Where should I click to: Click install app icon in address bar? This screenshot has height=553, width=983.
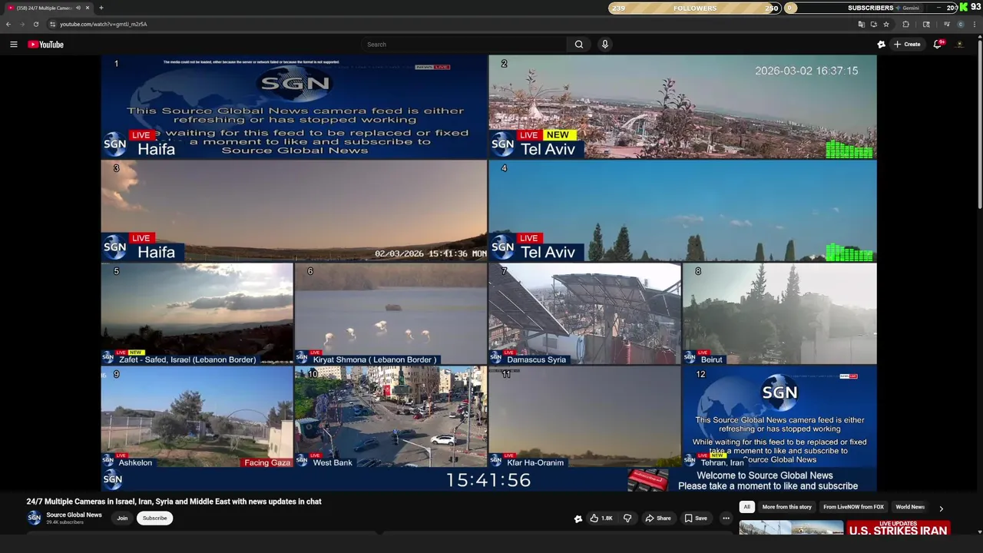pyautogui.click(x=874, y=24)
